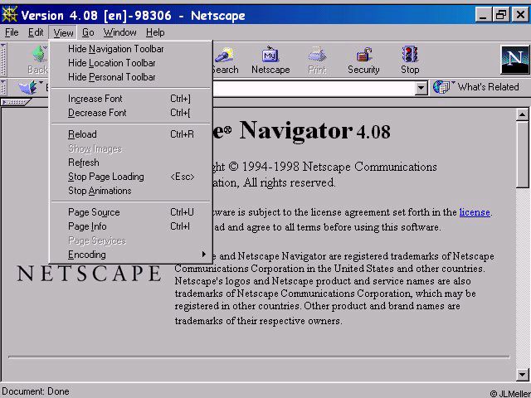Screen dimensions: 531x398
Task: Collapse the navigation toolbar grip handle
Action: point(3,60)
